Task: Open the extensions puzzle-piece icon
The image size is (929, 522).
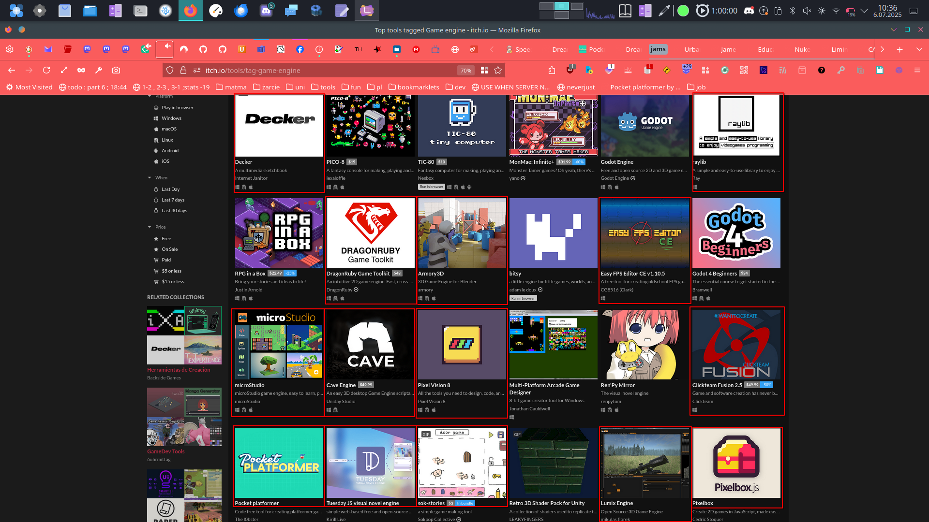Action: click(552, 70)
